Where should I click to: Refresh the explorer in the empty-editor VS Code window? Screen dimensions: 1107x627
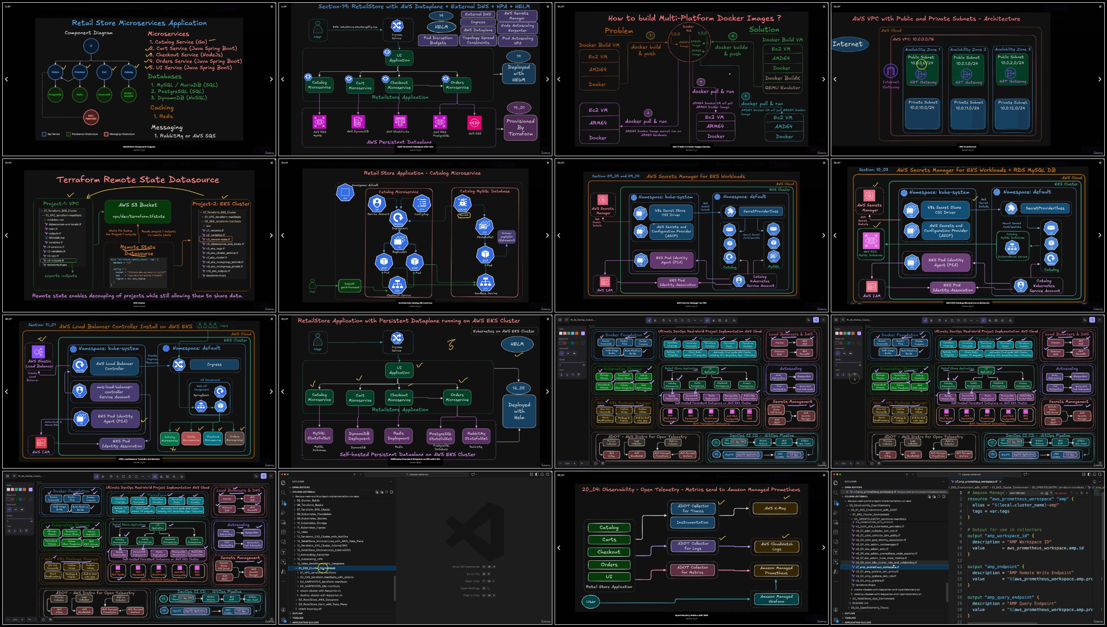tap(387, 492)
